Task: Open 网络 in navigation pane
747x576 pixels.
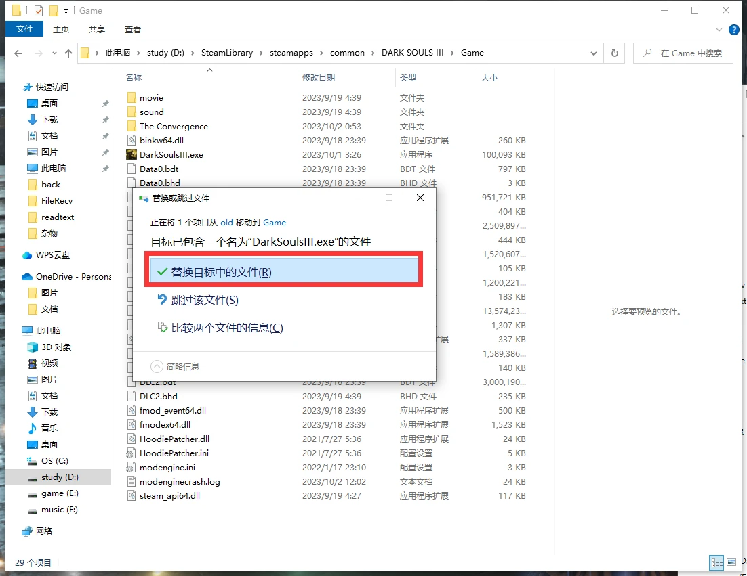Action: 44,531
